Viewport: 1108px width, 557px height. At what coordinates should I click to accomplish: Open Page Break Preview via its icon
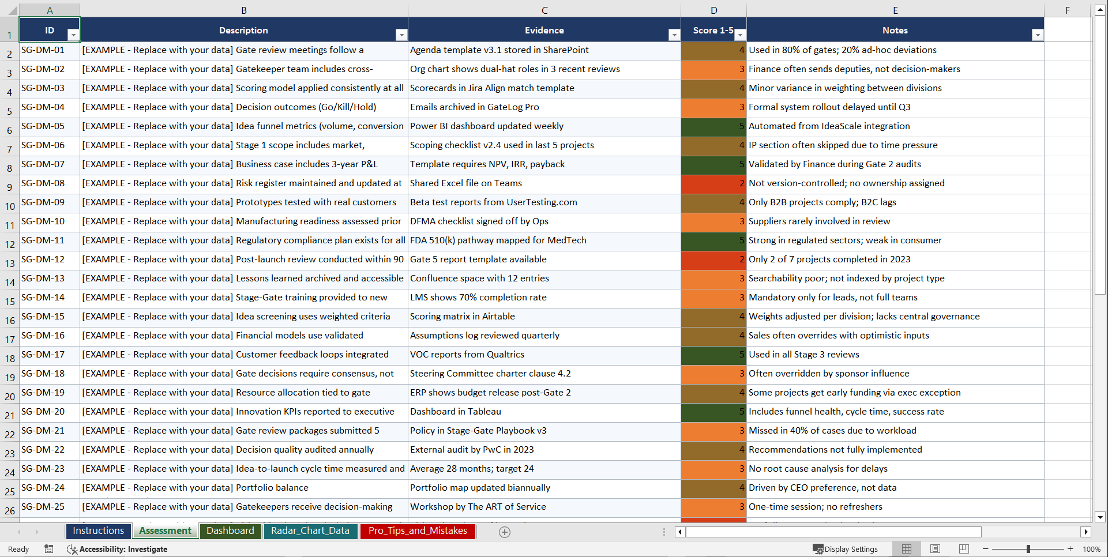pos(963,549)
